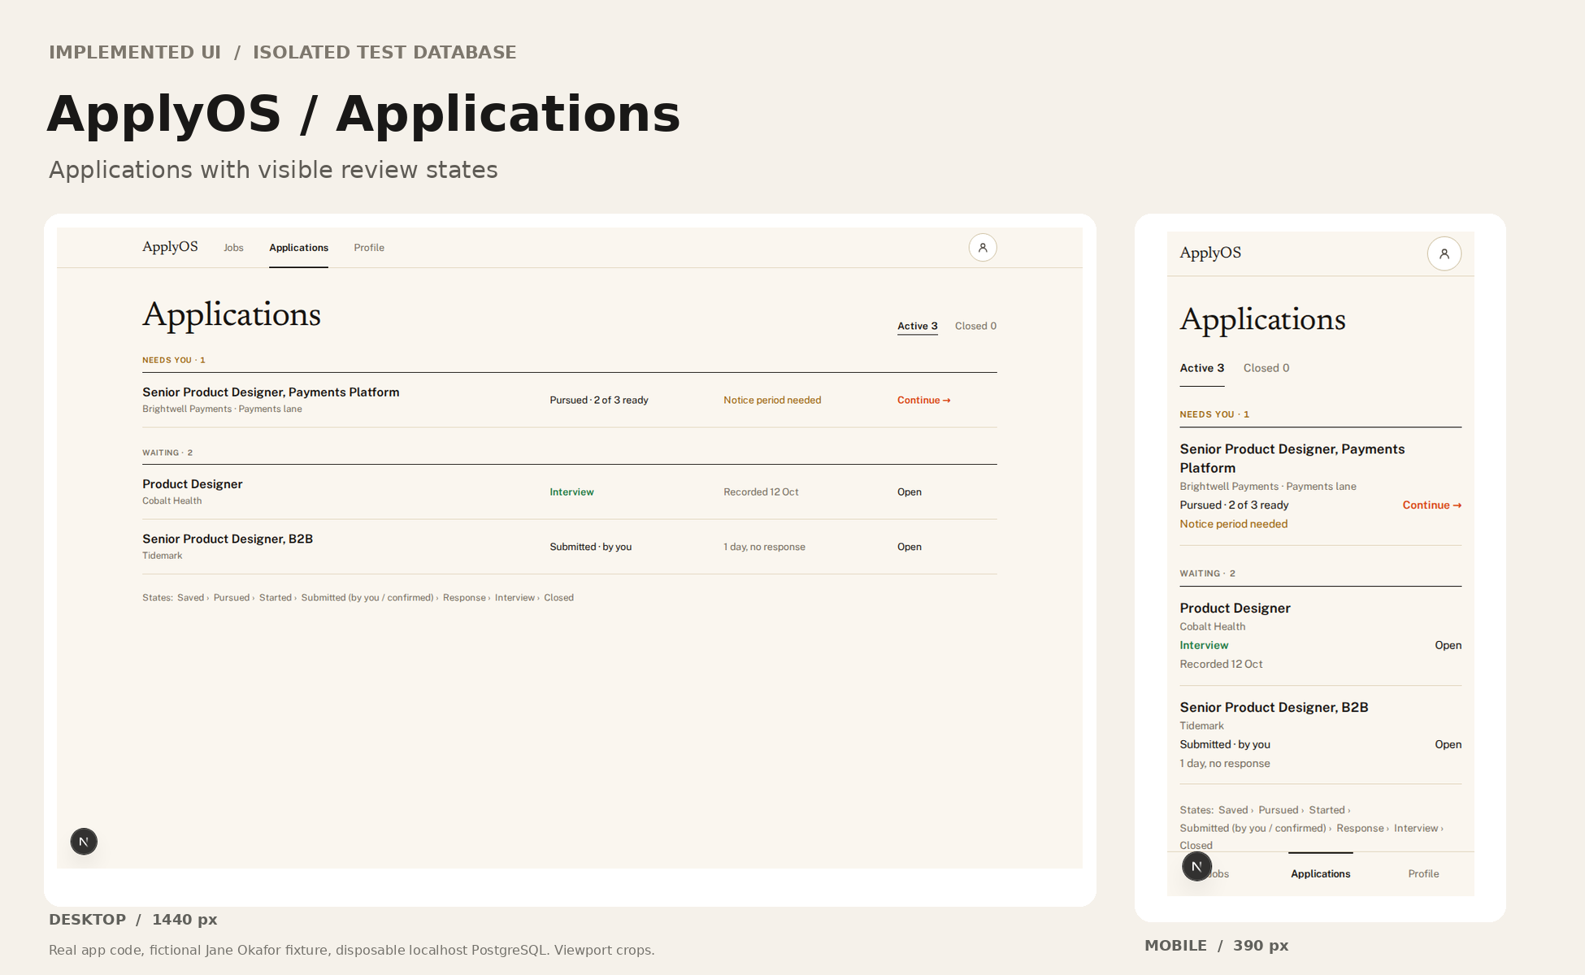This screenshot has height=975, width=1585.
Task: Open the Cobalt Health Product Designer row, desktop
Action: pos(570,492)
